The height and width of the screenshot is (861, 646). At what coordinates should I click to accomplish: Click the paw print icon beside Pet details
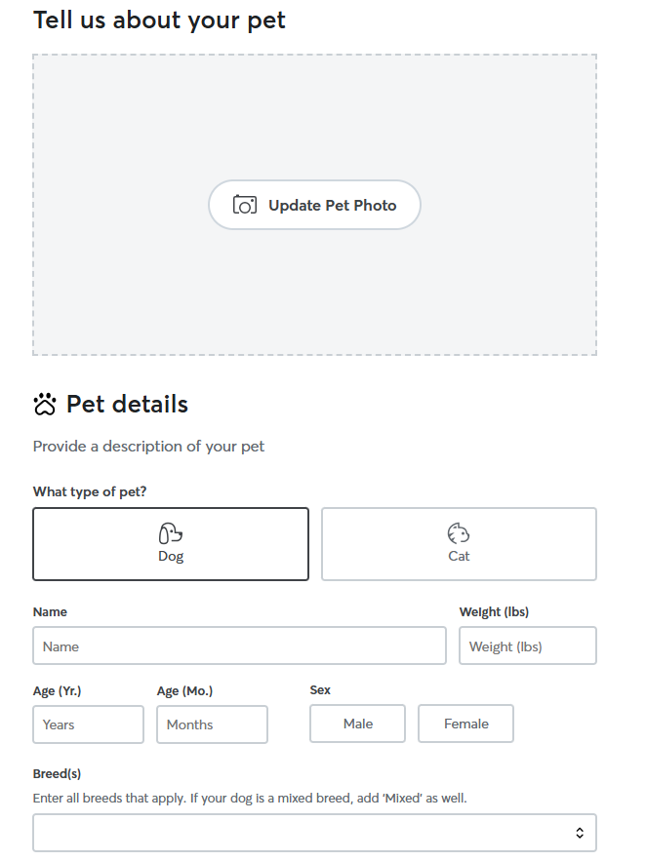(45, 405)
